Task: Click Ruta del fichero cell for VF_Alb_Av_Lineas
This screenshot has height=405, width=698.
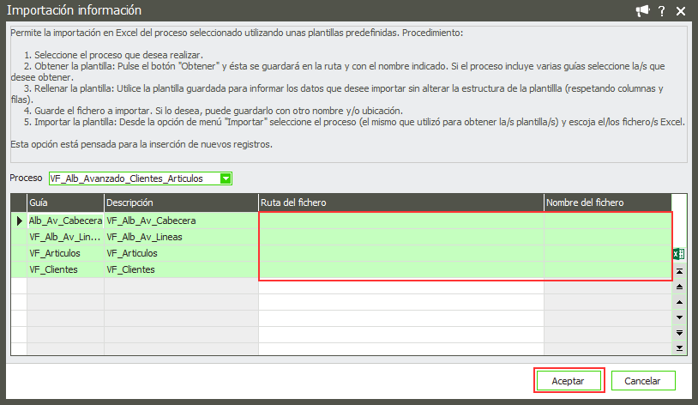Action: point(400,237)
